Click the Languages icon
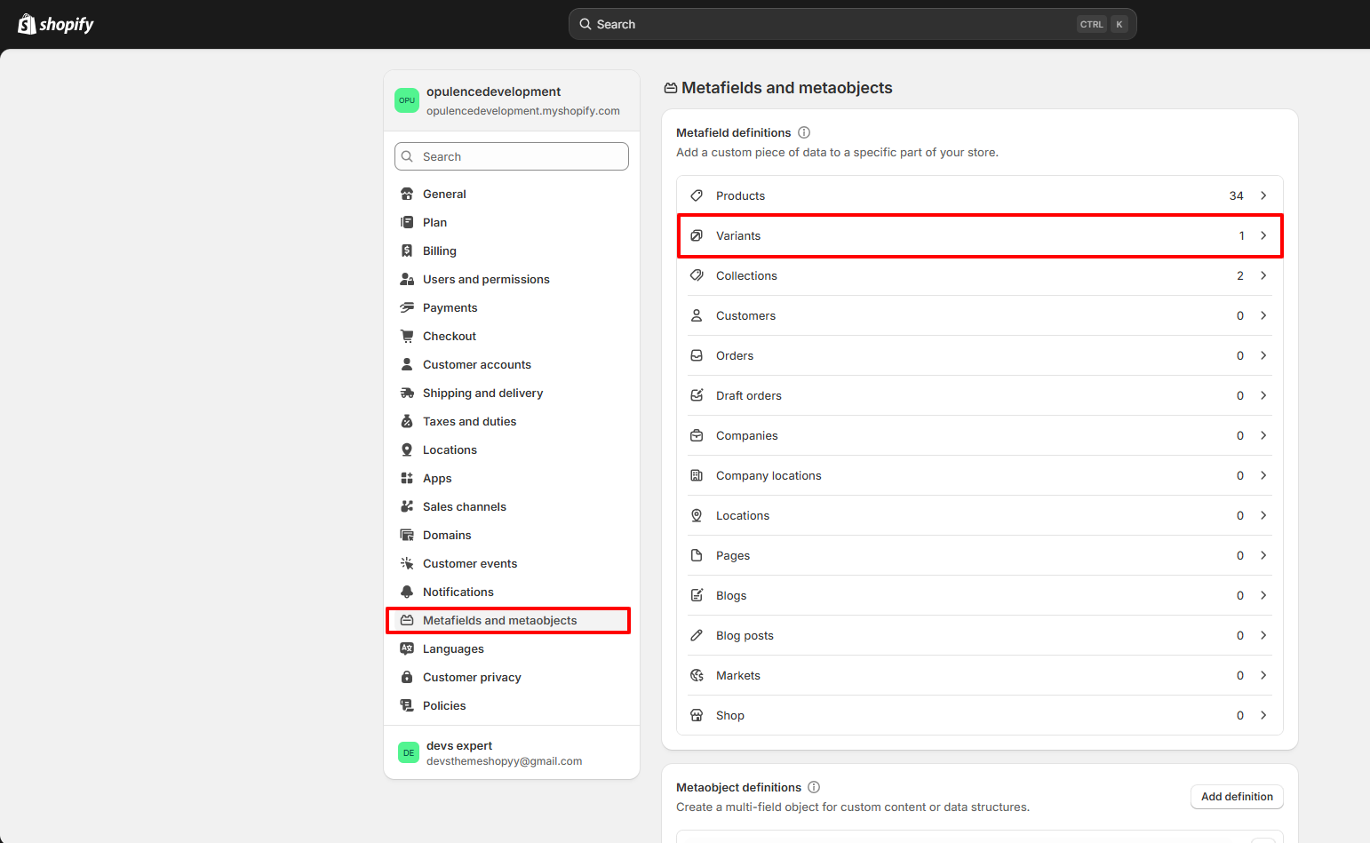 [407, 648]
